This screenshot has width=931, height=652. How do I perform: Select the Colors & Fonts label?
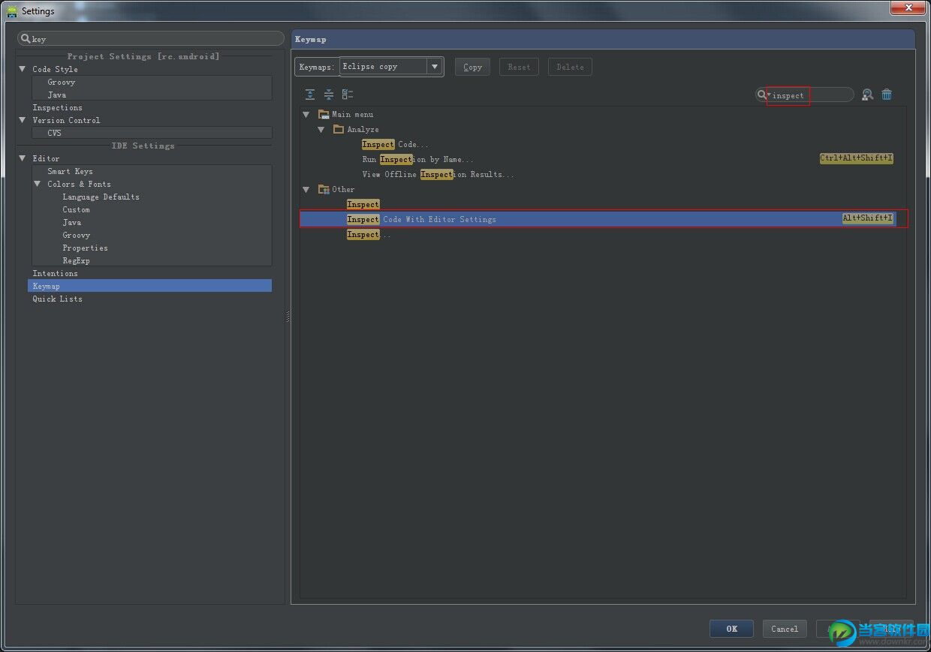tap(80, 184)
